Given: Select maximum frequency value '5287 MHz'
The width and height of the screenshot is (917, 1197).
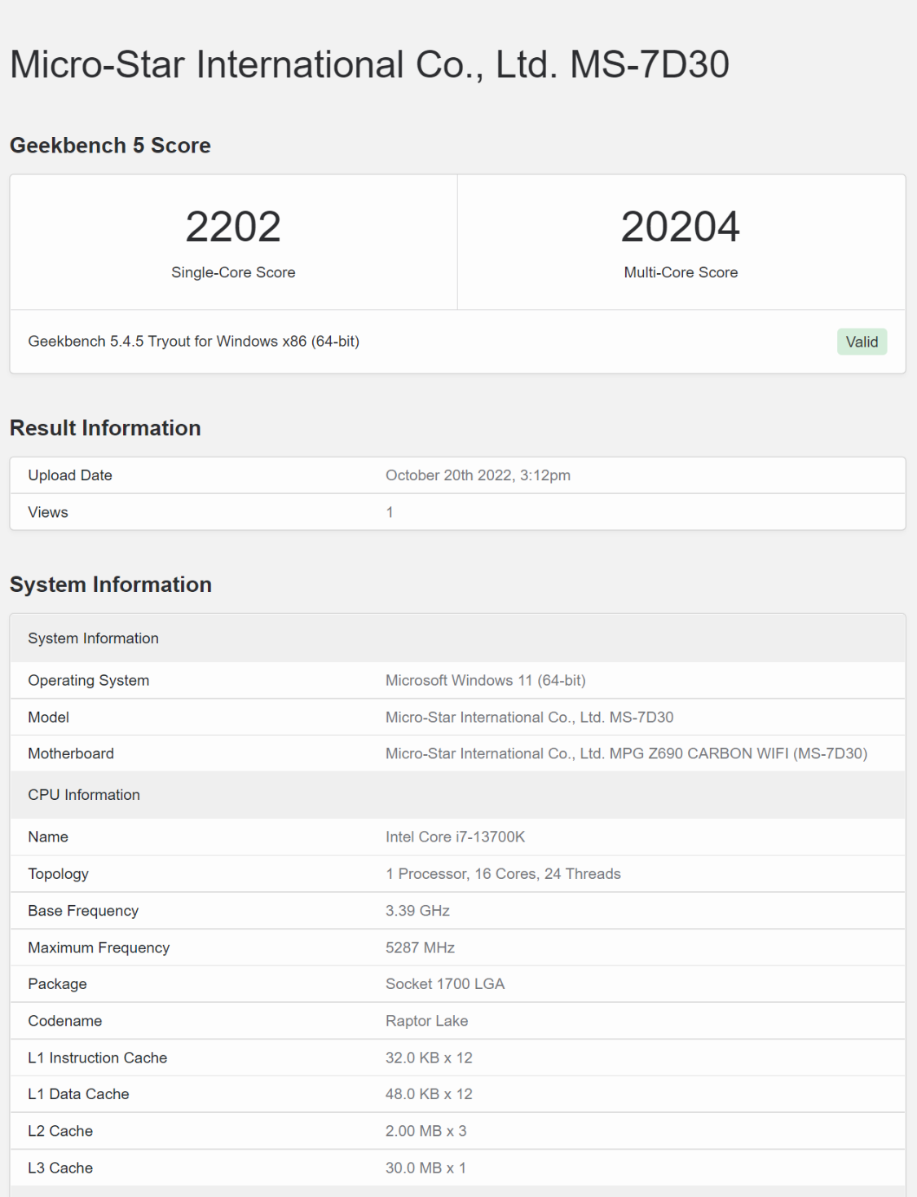Looking at the screenshot, I should 420,947.
